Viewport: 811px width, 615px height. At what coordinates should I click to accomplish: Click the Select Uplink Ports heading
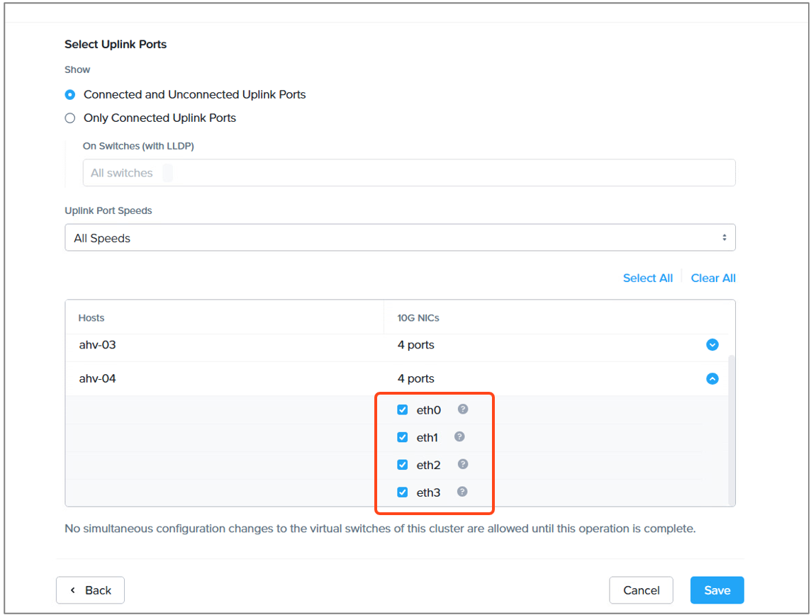(116, 45)
